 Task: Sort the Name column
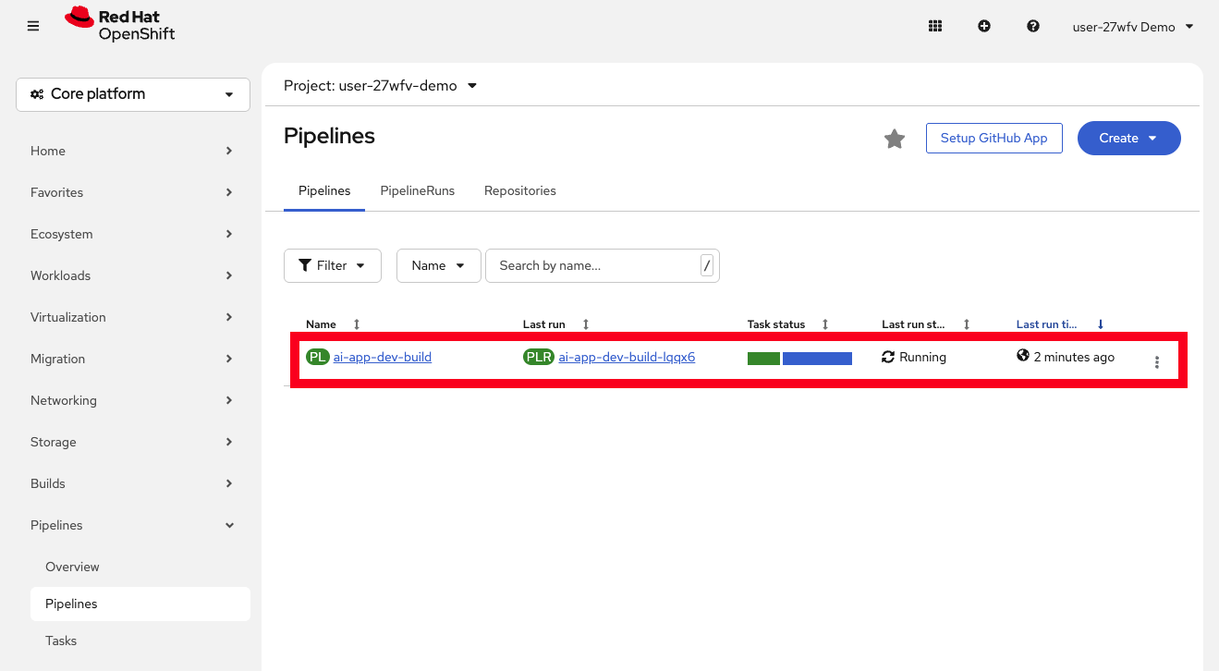point(357,324)
